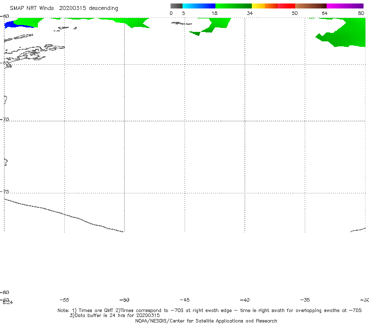Click the yellow-orange segment of the color bar
This screenshot has height=324, width=369.
(265, 6)
